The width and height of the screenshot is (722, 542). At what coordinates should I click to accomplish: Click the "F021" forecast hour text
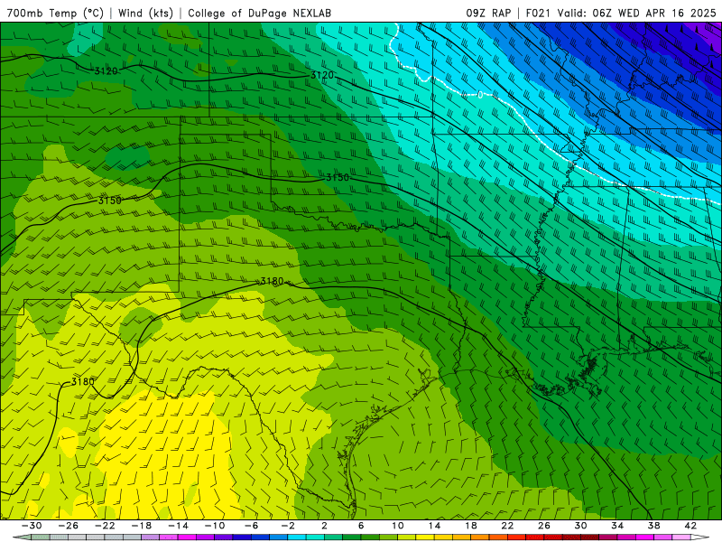(x=538, y=13)
